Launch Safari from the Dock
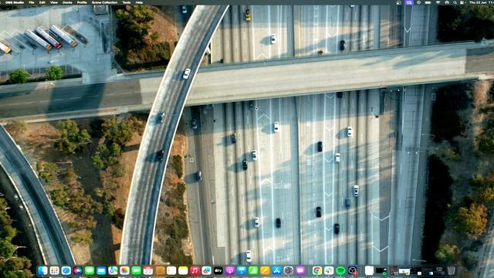494x278 pixels. pos(66,270)
